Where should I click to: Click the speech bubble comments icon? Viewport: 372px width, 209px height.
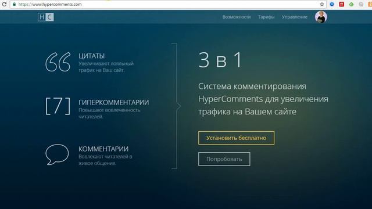pyautogui.click(x=57, y=154)
